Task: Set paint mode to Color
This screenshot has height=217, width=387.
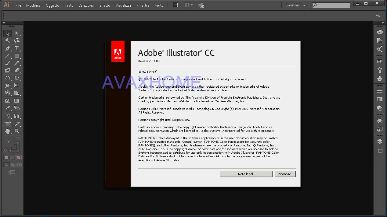Action: 6,157
